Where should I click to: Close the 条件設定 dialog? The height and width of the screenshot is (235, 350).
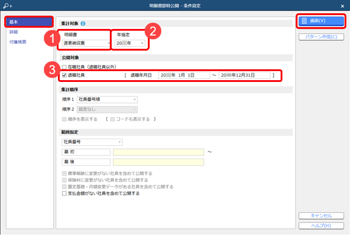point(342,6)
